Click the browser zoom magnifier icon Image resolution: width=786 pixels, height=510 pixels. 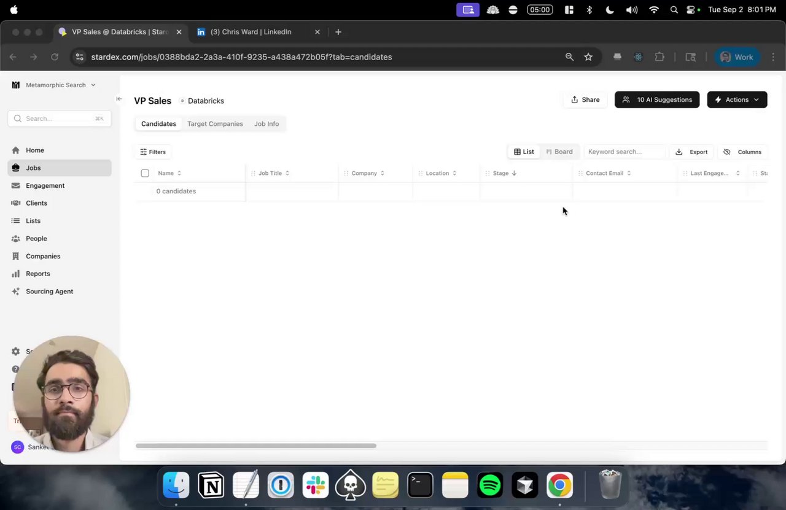pyautogui.click(x=569, y=57)
